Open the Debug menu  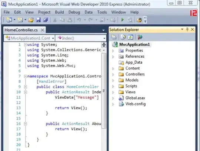click(74, 12)
